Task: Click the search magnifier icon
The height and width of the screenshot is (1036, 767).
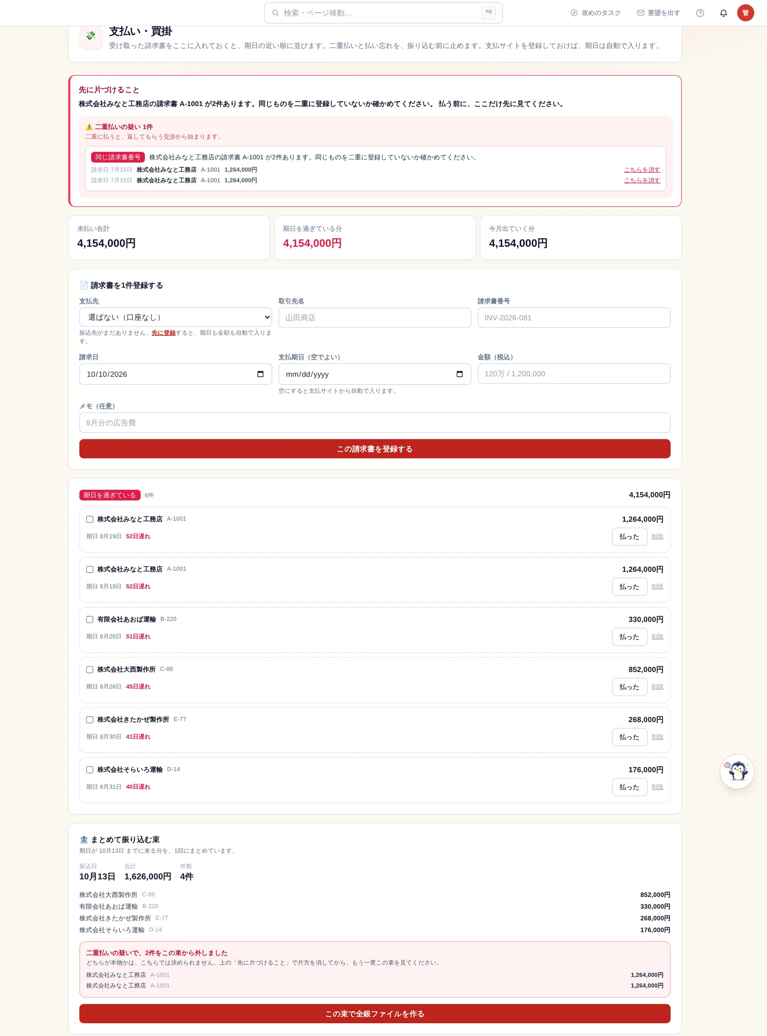Action: coord(276,13)
